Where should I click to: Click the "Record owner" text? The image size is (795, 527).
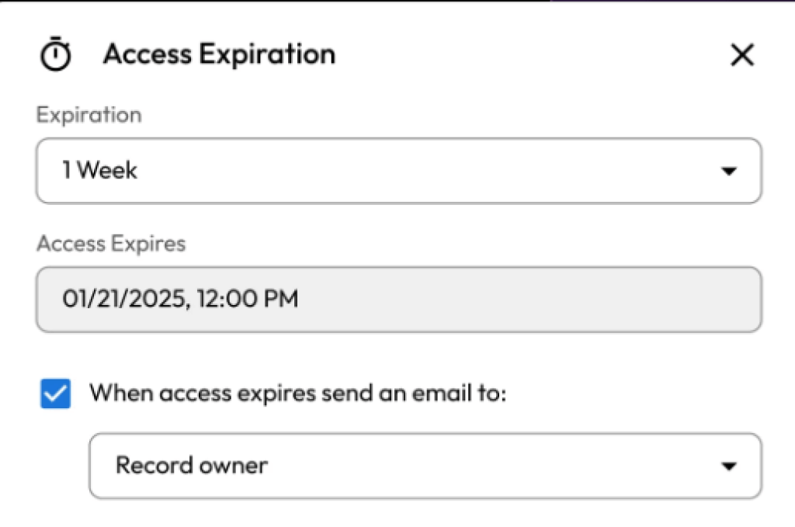pos(192,466)
